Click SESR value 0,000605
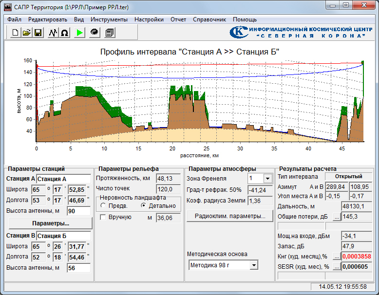379x295 pixels. pyautogui.click(x=357, y=267)
